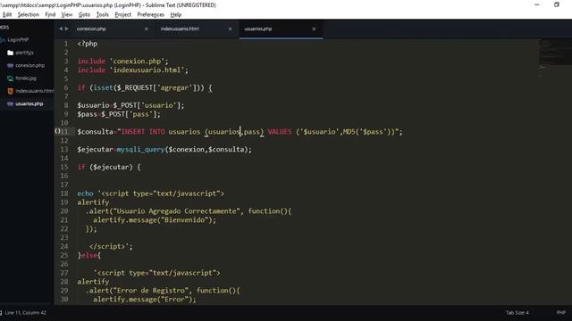
Task: Open indexusuario.html from the sidebar
Action: pyautogui.click(x=34, y=91)
